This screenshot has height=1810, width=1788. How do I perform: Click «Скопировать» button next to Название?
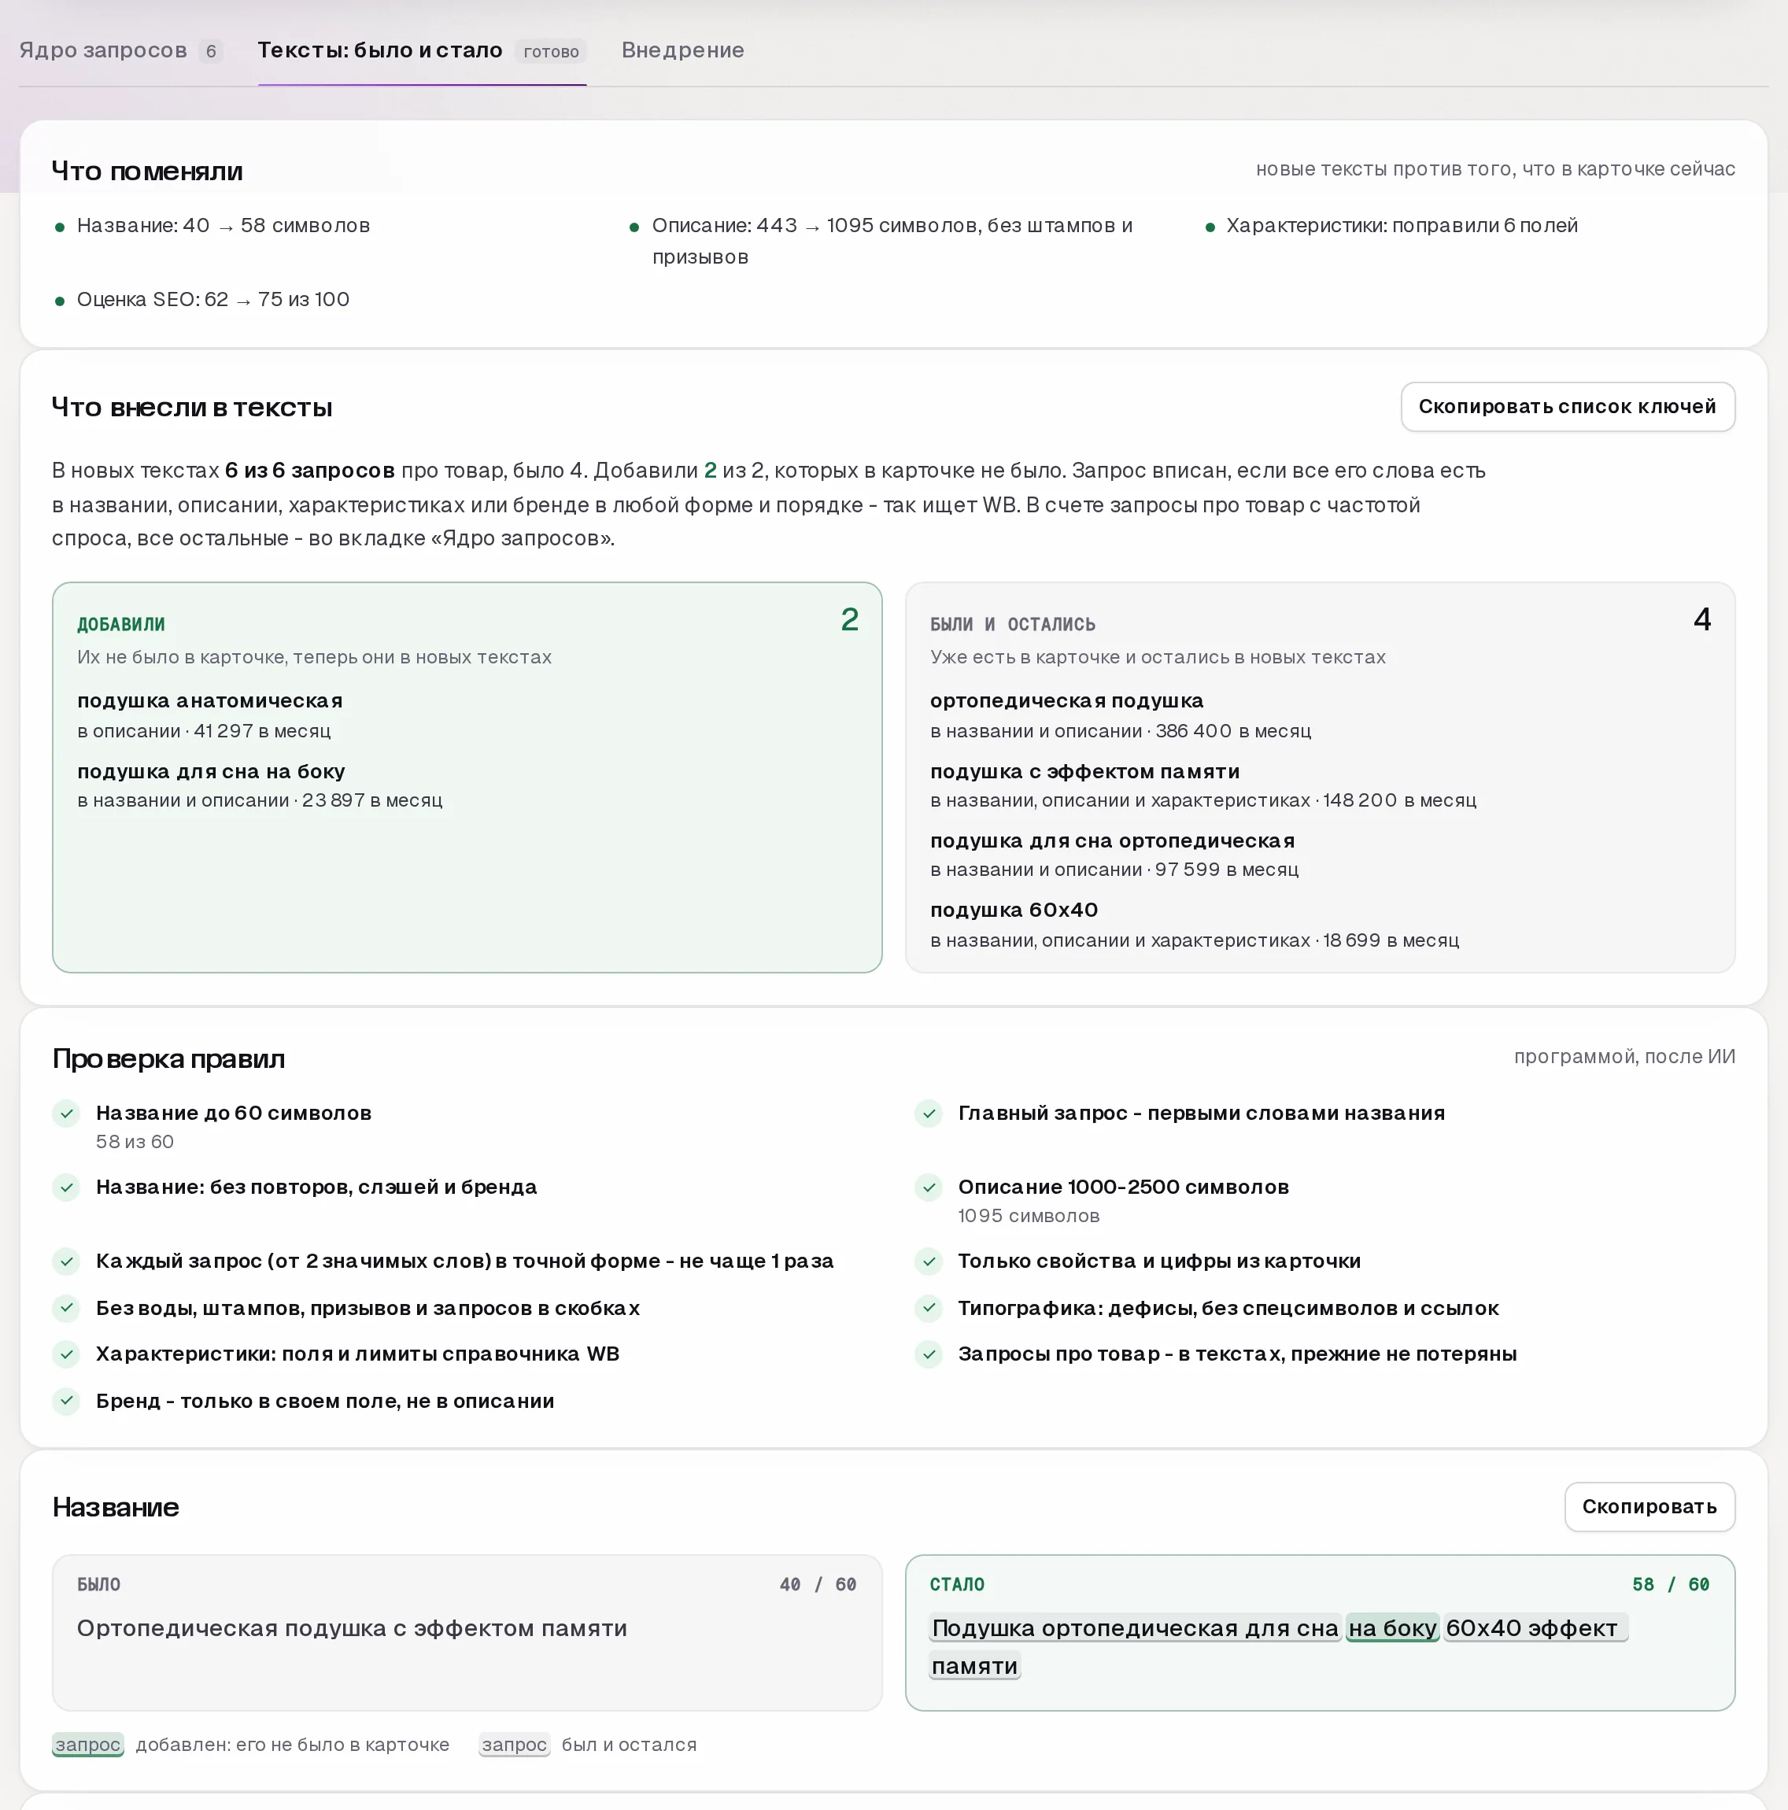tap(1649, 1506)
